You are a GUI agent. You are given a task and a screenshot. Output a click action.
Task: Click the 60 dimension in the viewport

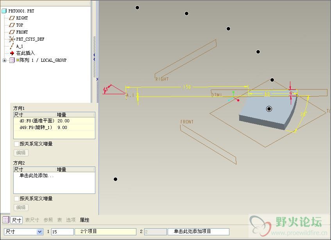(267, 93)
